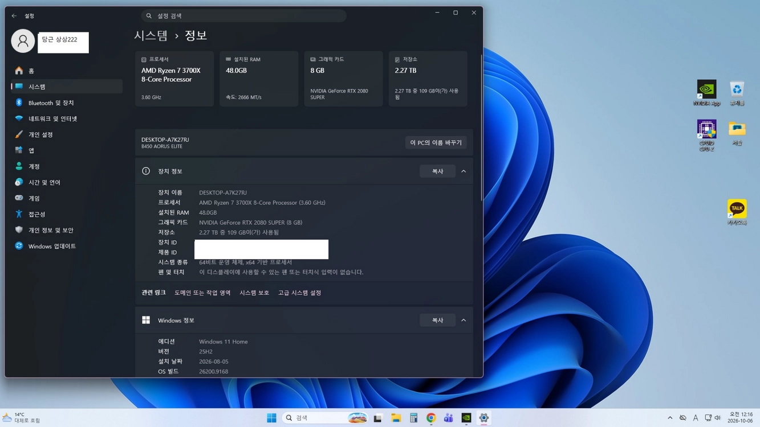Click the Windows 정보 logo icon
Screen dimensions: 760x427
[x=146, y=320]
